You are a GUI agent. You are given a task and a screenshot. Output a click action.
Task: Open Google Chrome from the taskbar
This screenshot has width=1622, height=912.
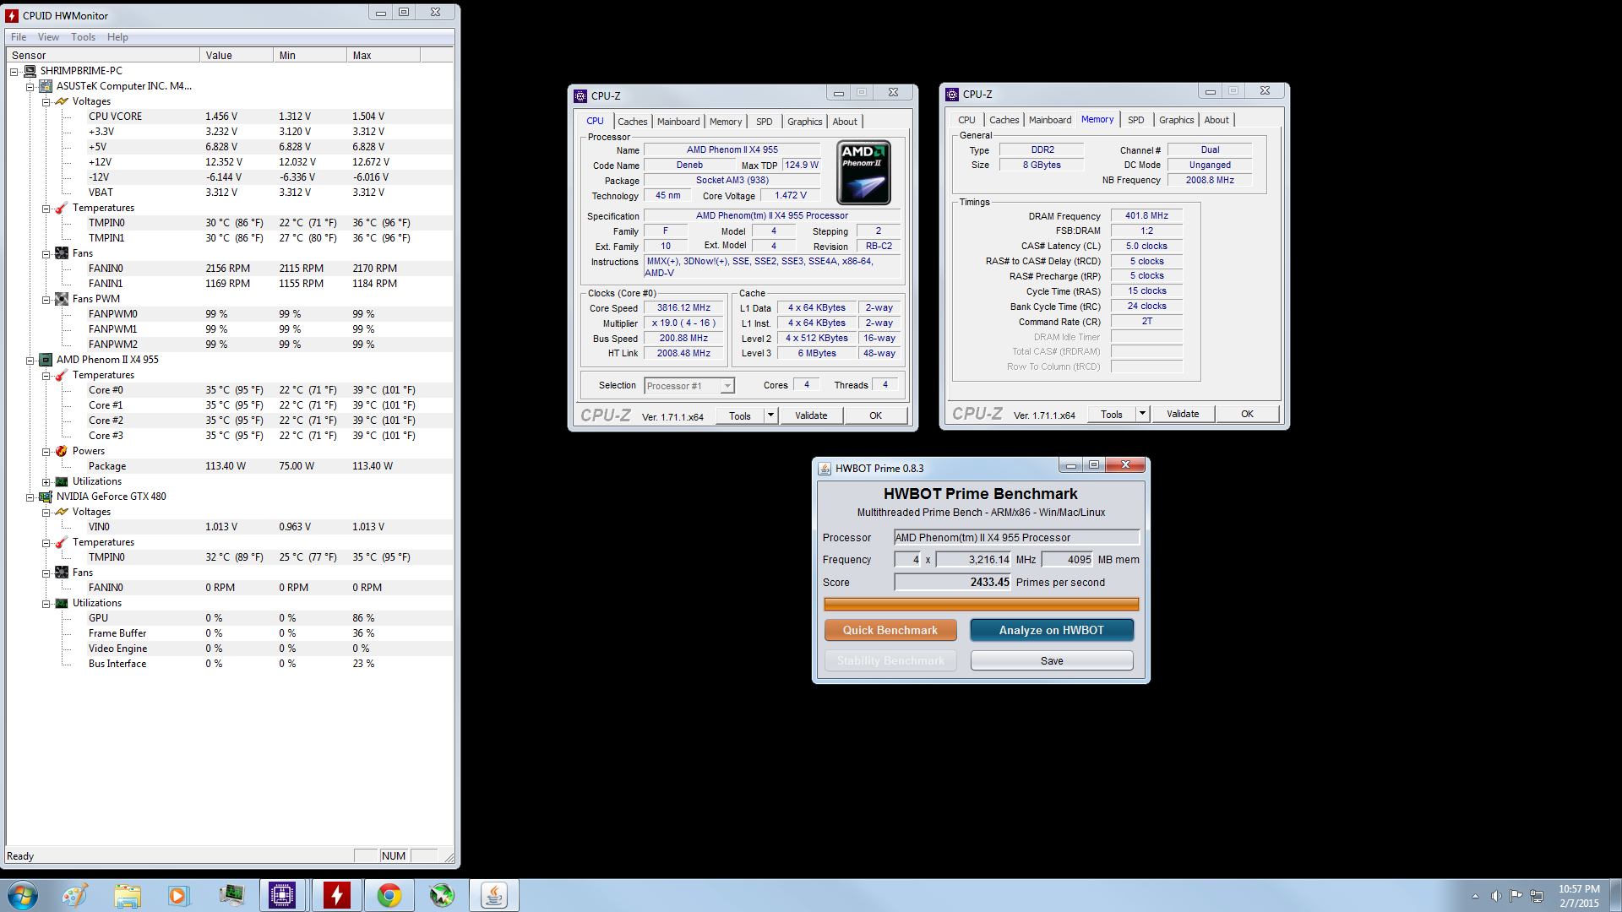coord(389,895)
